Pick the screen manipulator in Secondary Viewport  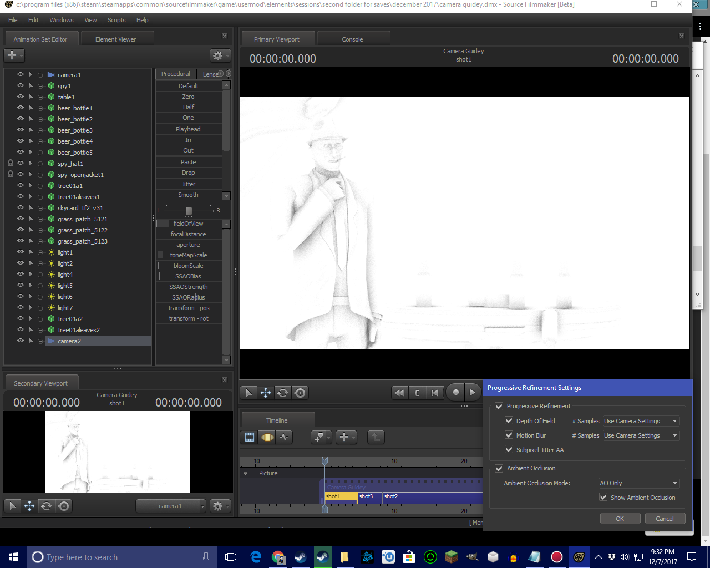pos(64,506)
